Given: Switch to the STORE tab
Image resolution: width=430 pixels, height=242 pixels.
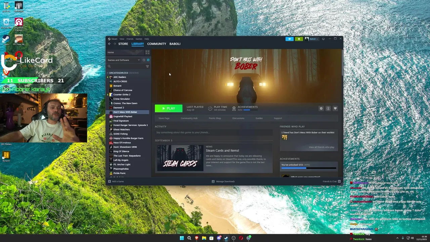Looking at the screenshot, I should point(123,44).
